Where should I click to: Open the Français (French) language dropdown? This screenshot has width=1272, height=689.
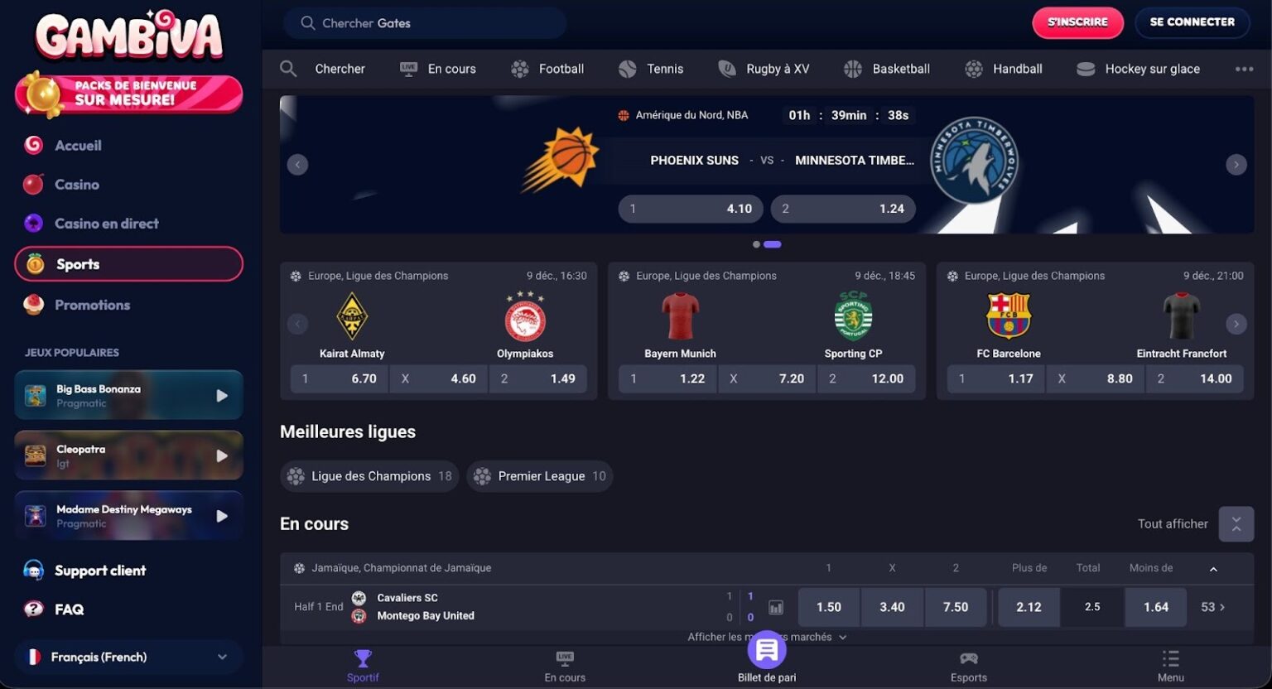128,657
